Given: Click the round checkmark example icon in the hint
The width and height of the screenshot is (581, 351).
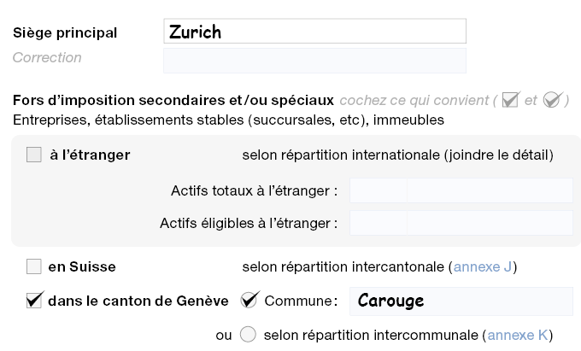Looking at the screenshot, I should (551, 100).
